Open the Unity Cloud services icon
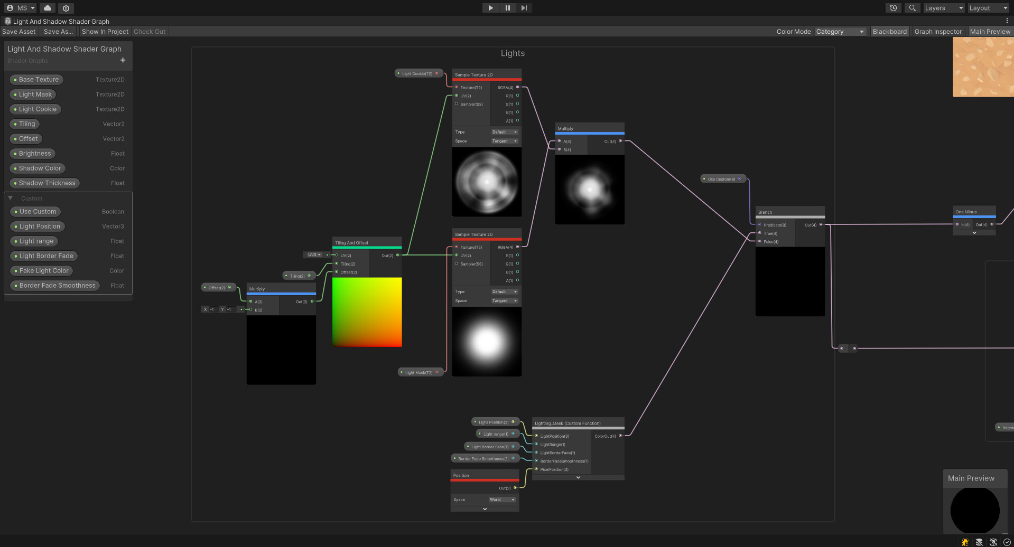Screen dimensions: 1014x547 (47, 8)
